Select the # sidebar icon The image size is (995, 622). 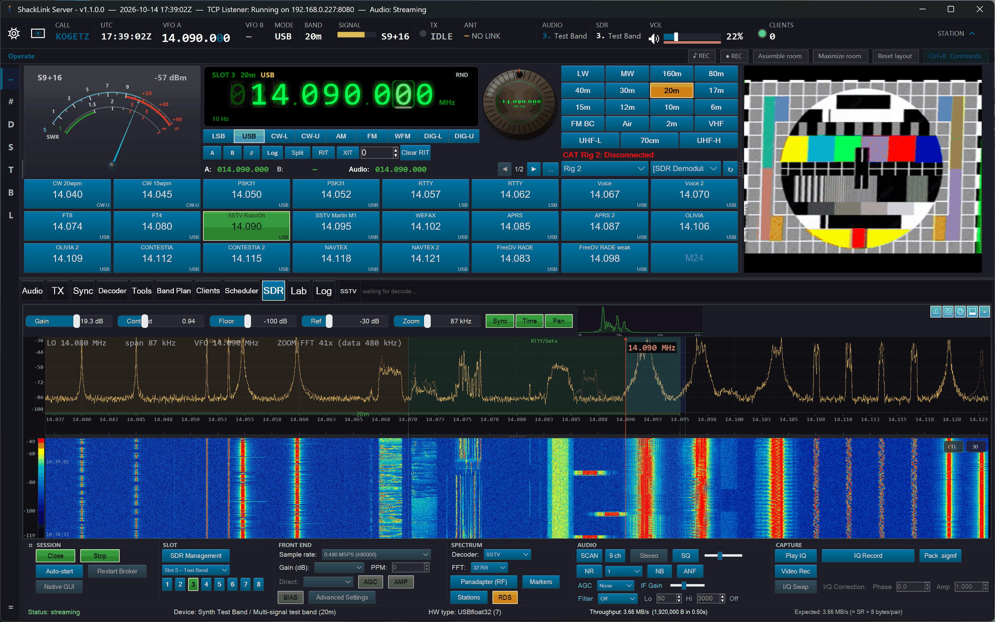[11, 101]
